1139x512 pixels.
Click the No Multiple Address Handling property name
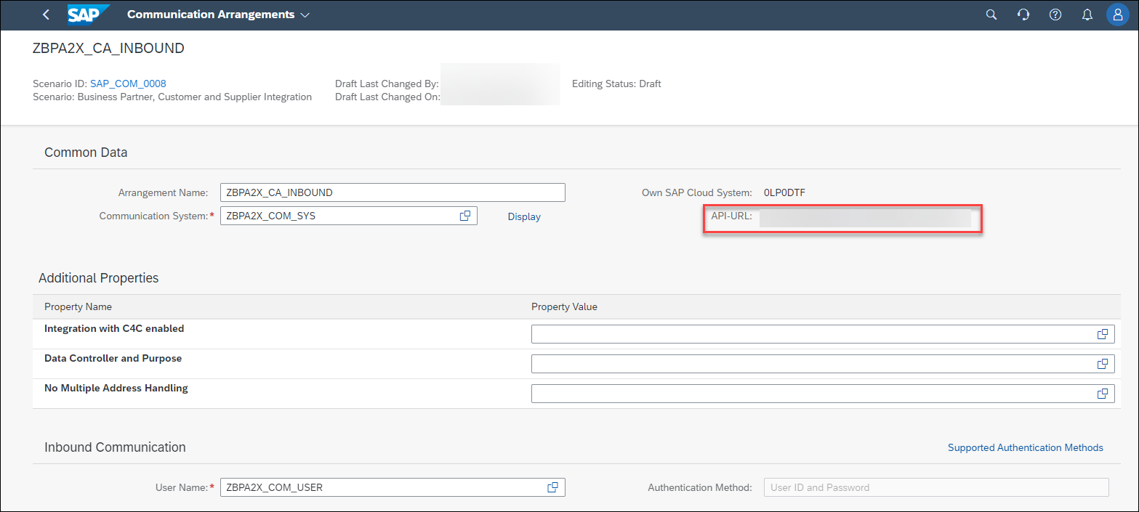[116, 388]
